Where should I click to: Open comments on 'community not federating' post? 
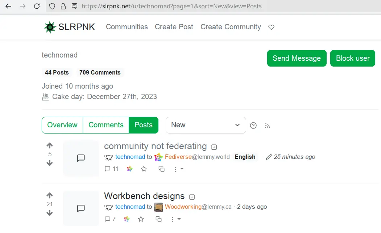pyautogui.click(x=112, y=169)
